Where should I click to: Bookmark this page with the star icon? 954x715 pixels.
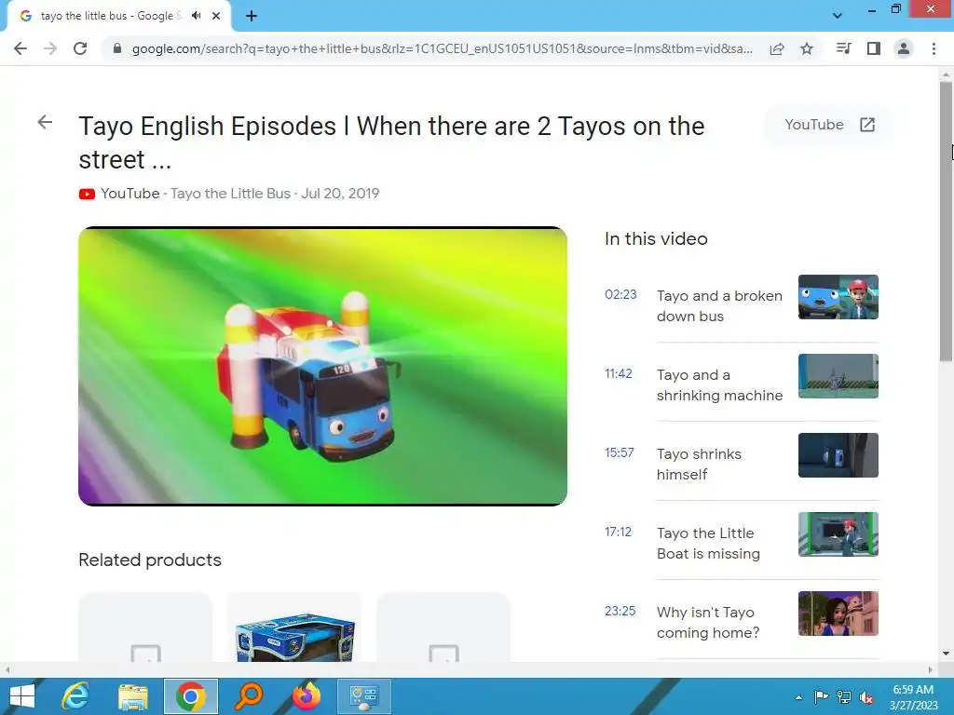[x=807, y=48]
